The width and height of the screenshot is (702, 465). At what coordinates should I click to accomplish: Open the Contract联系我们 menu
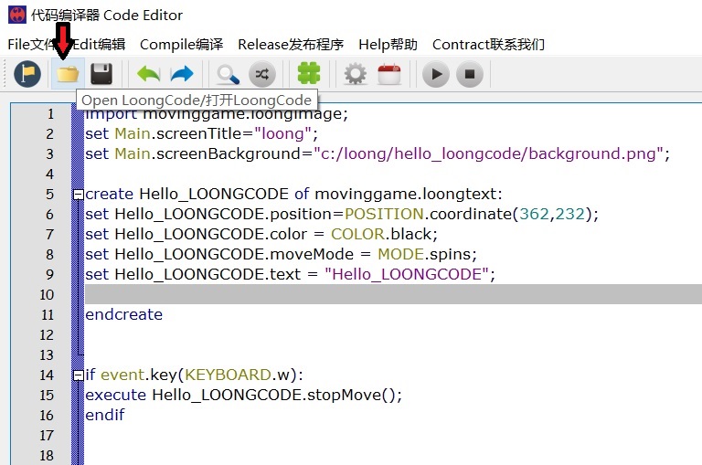point(487,44)
